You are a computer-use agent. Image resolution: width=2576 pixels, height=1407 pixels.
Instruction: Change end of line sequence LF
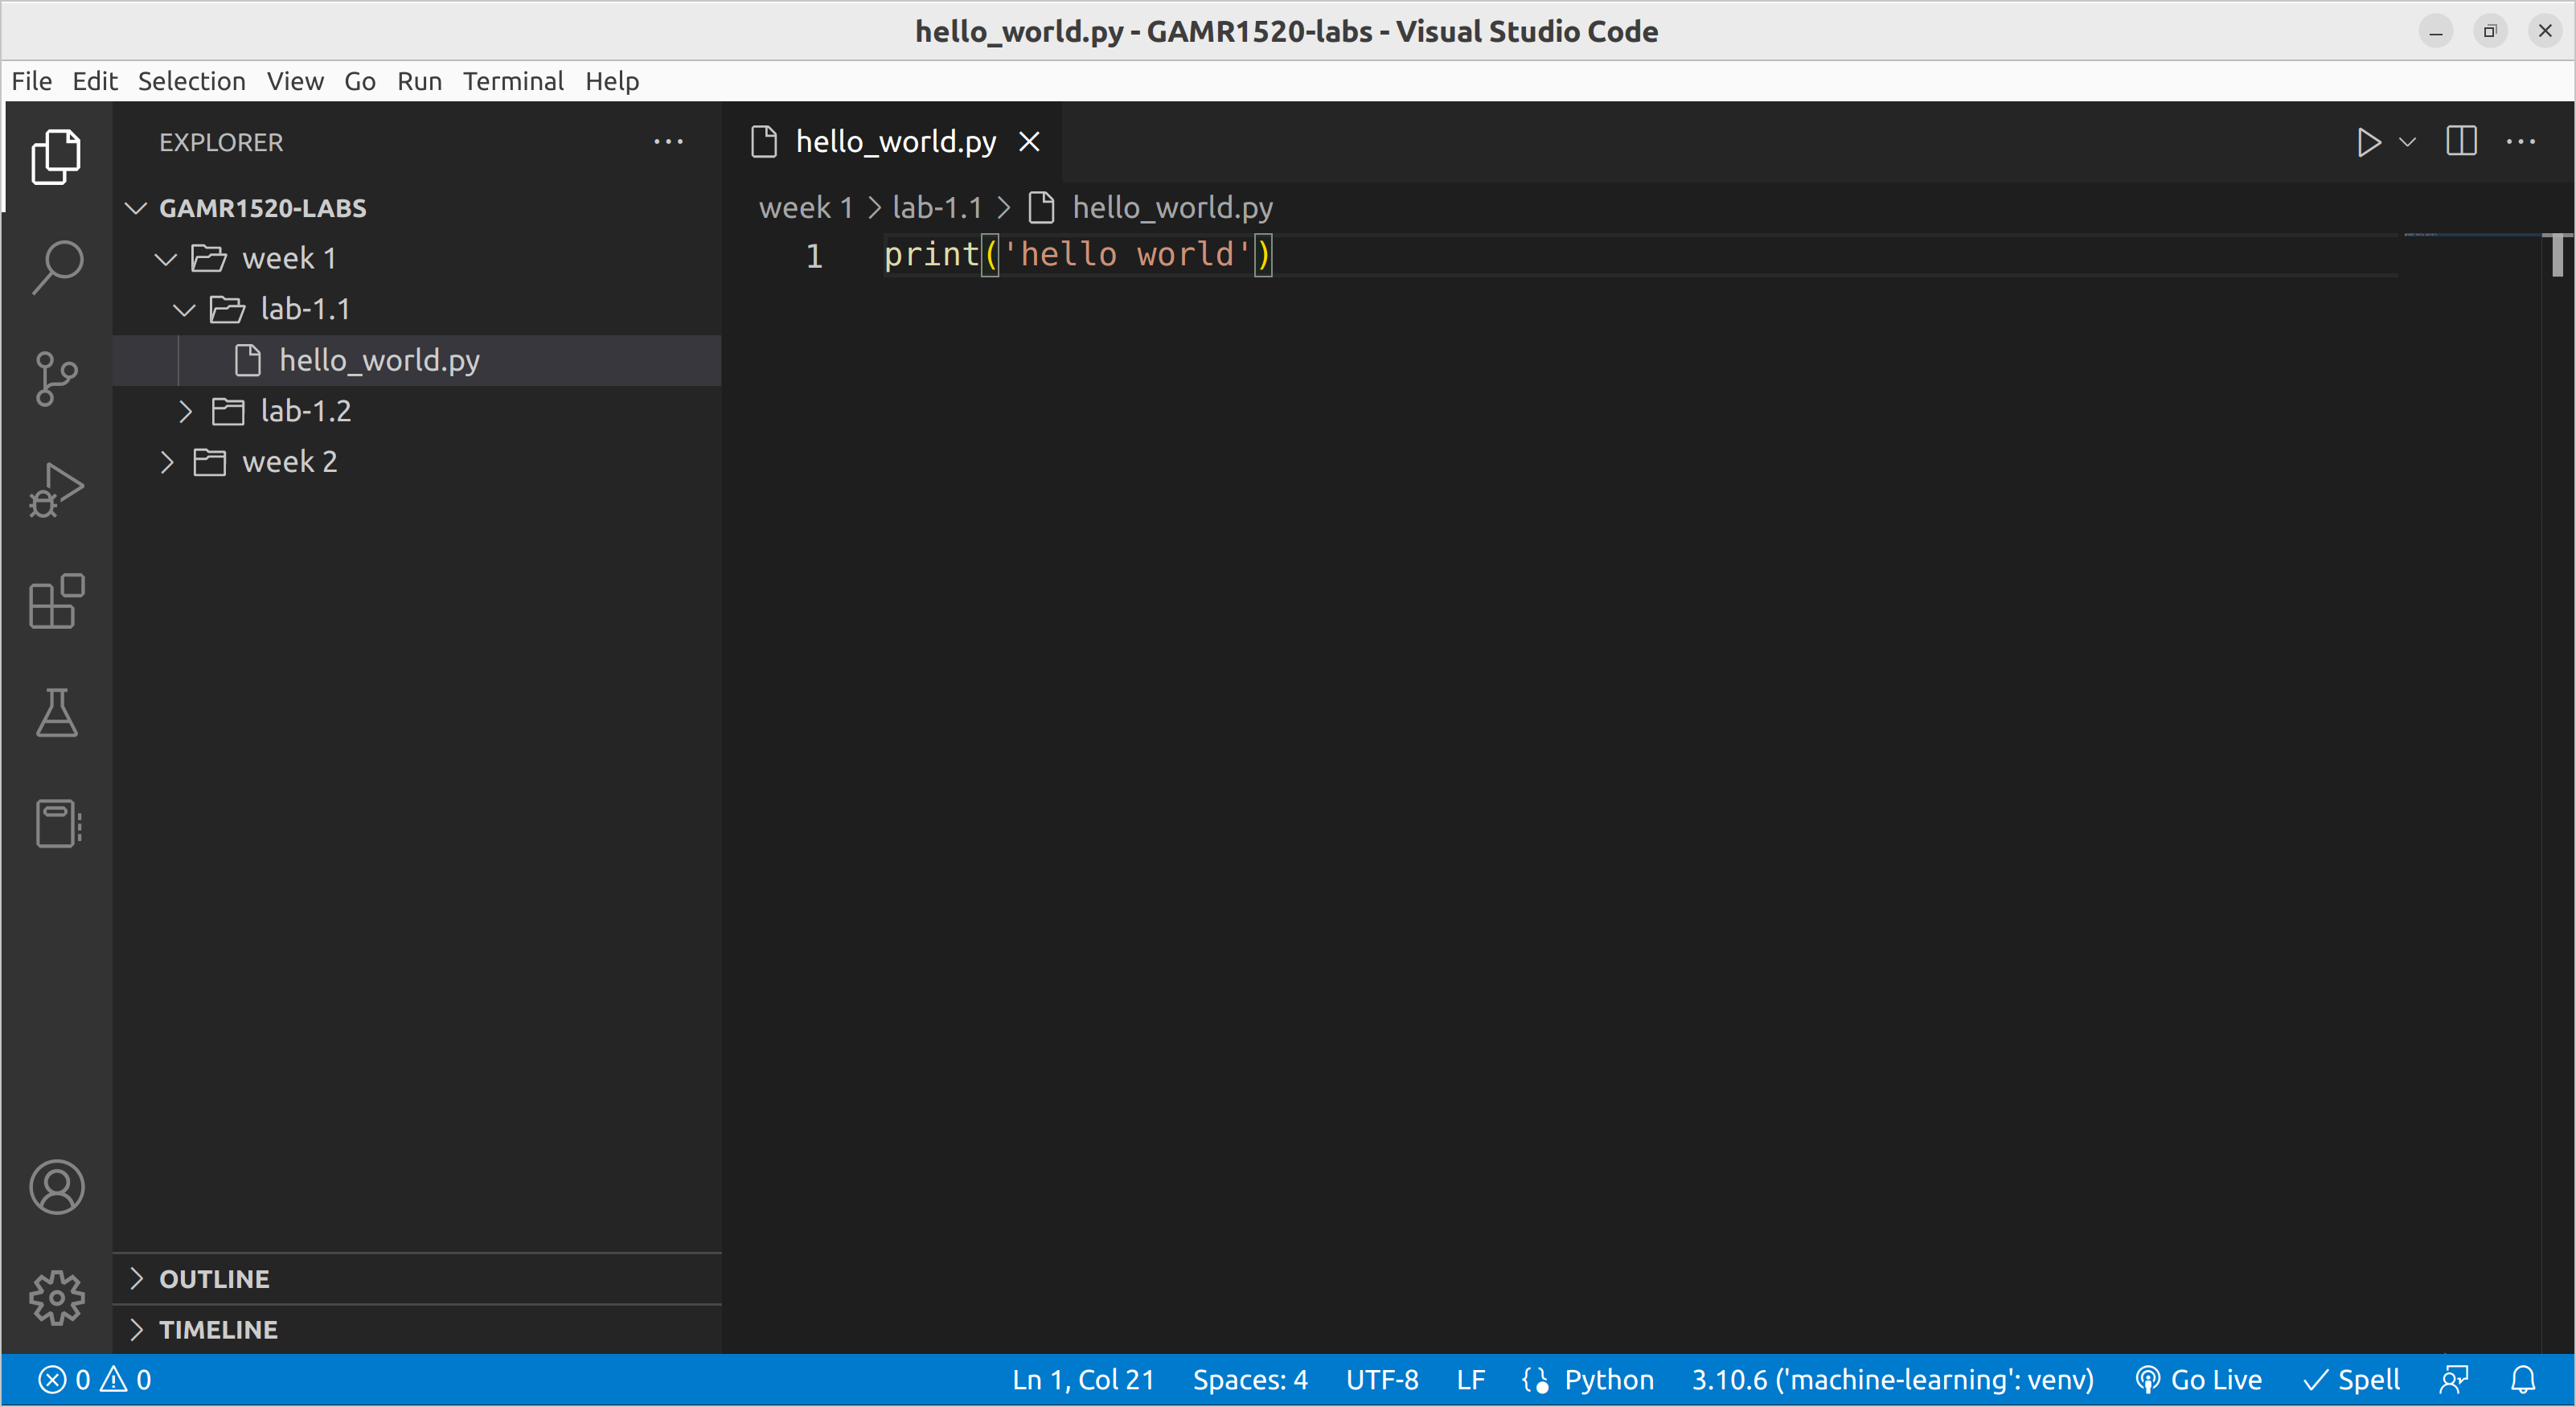(1470, 1380)
